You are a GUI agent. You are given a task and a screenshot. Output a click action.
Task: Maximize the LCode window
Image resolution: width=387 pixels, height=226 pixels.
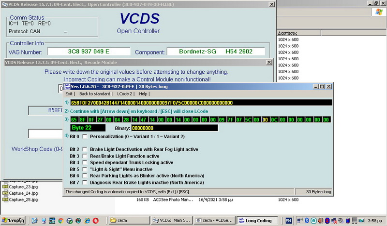pos(322,87)
